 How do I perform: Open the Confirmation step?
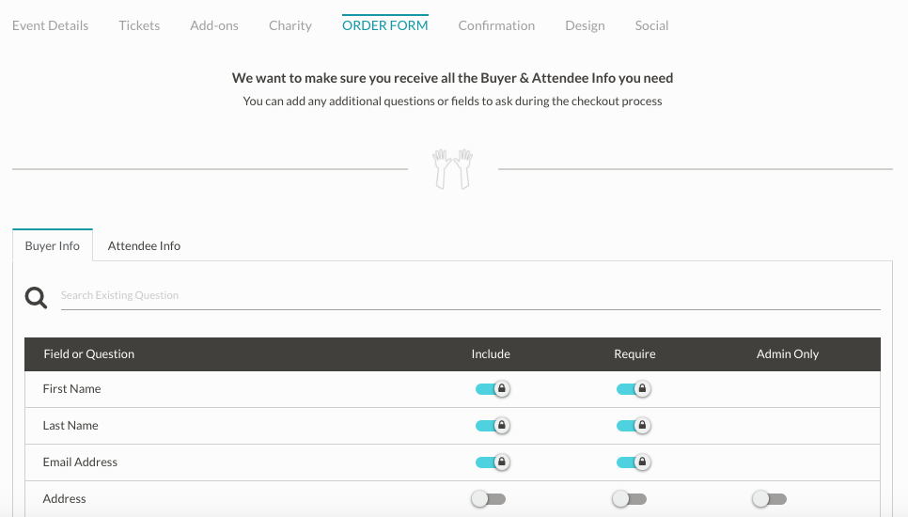pyautogui.click(x=496, y=25)
